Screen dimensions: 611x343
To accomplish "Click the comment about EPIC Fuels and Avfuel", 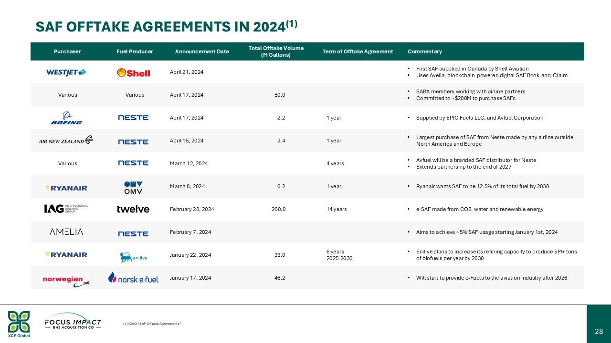I will [480, 118].
